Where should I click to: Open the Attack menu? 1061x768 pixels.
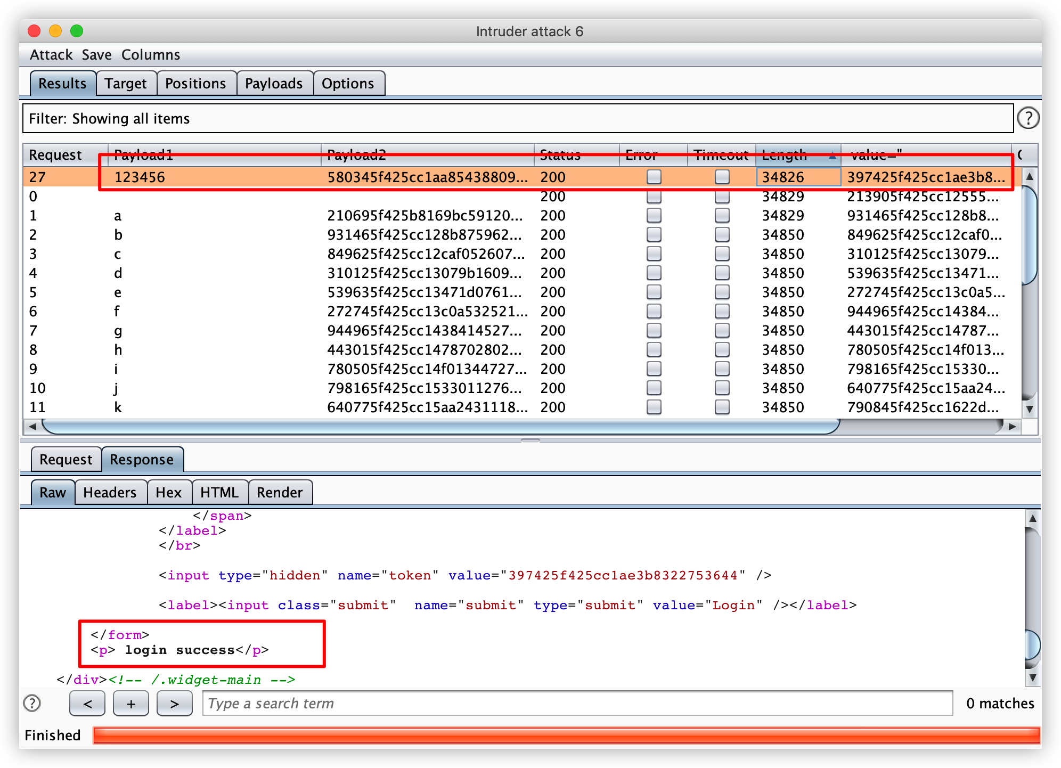click(x=51, y=55)
